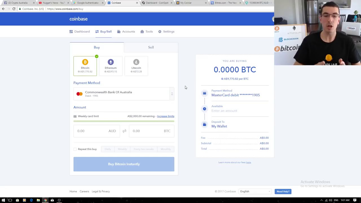
Task: Click the BTC amount input field
Action: (151, 131)
